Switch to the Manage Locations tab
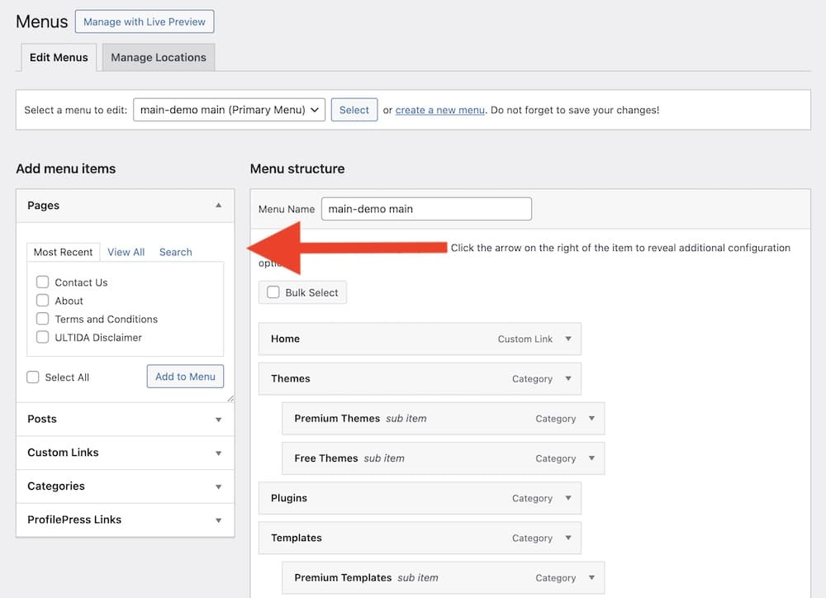Viewport: 826px width, 598px height. coord(159,58)
